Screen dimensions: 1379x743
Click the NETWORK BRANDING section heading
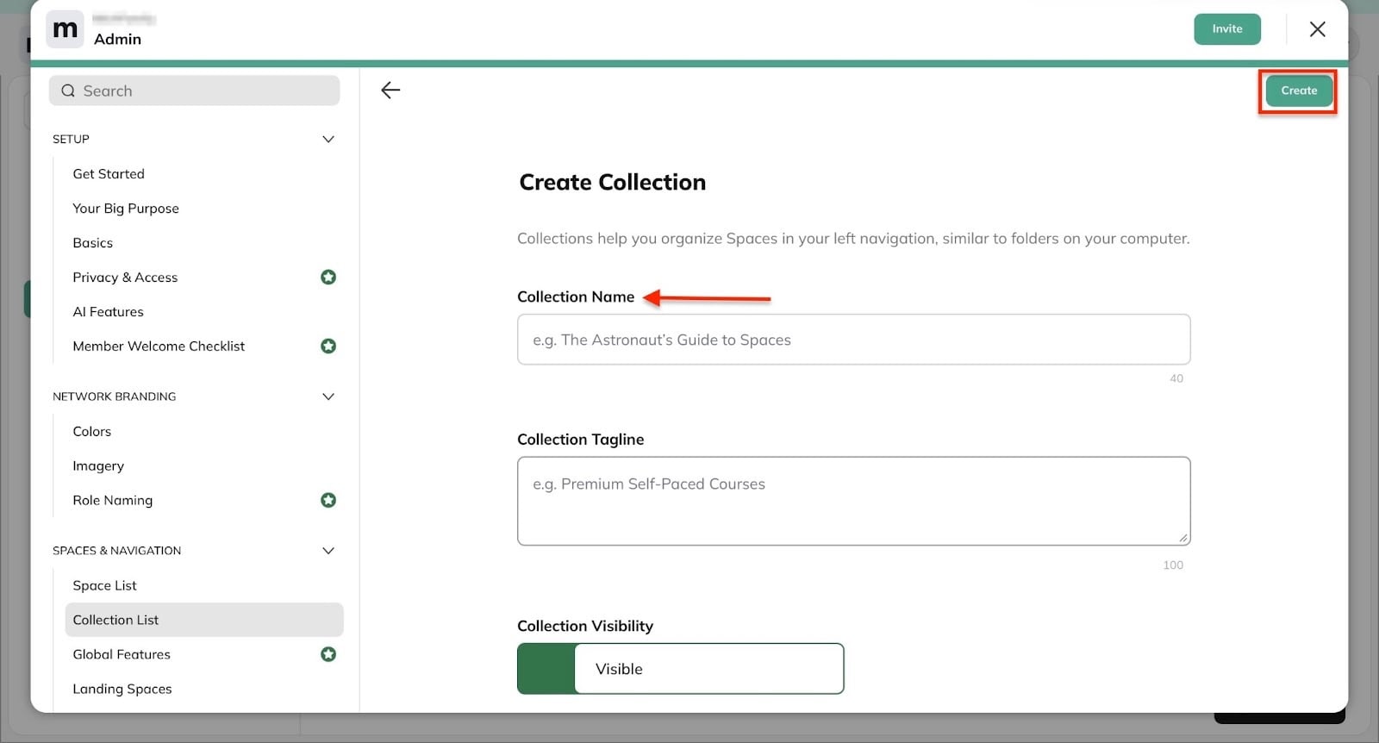pos(114,396)
